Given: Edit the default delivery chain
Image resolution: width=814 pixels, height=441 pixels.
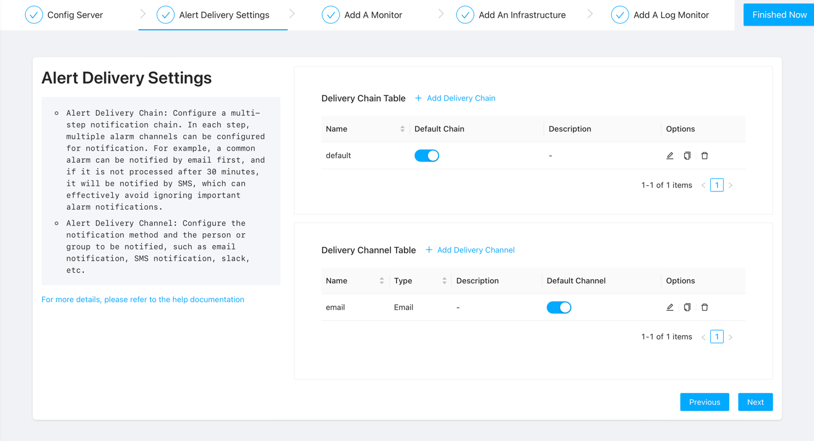Looking at the screenshot, I should [669, 156].
